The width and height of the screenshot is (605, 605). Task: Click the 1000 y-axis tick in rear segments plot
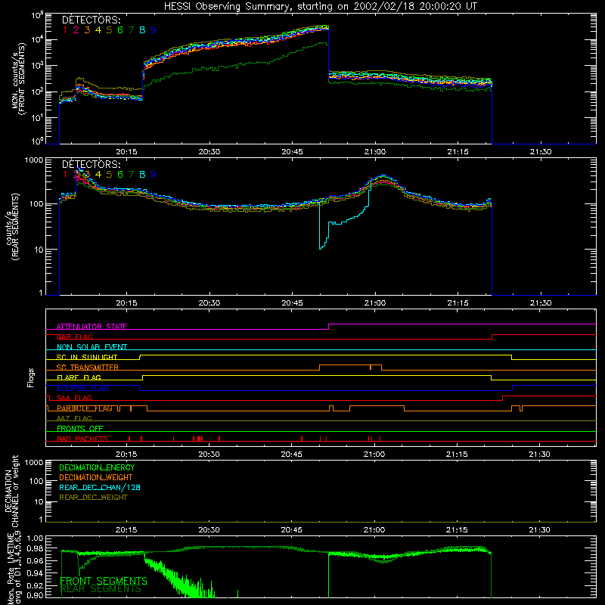coord(34,160)
